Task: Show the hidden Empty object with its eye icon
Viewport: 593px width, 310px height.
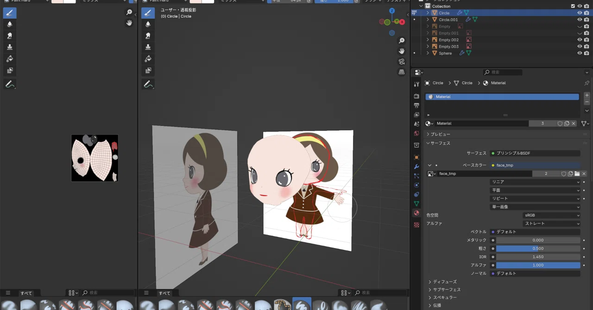Action: 580,26
